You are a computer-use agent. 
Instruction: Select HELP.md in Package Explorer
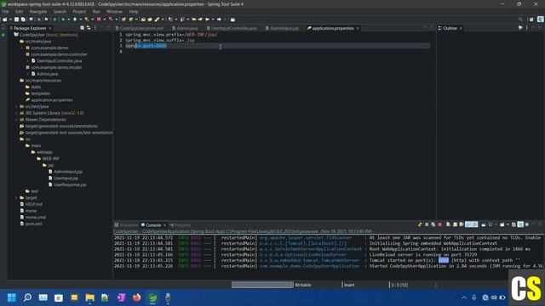tap(31, 204)
